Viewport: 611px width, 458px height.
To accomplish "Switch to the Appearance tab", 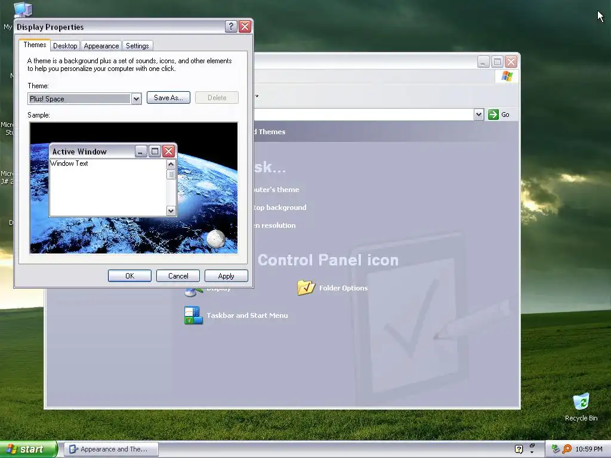I will tap(101, 45).
